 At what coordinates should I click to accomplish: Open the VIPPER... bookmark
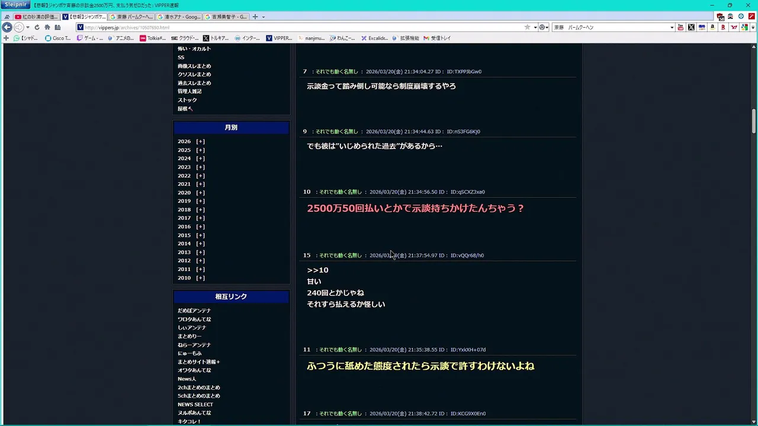279,38
